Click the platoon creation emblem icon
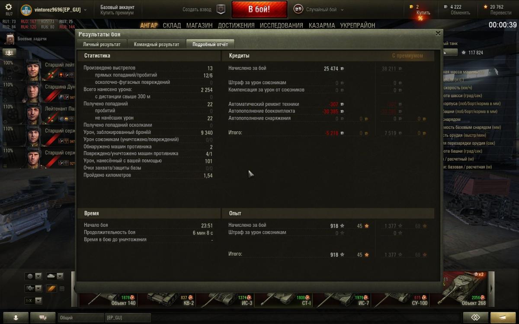 click(x=221, y=10)
